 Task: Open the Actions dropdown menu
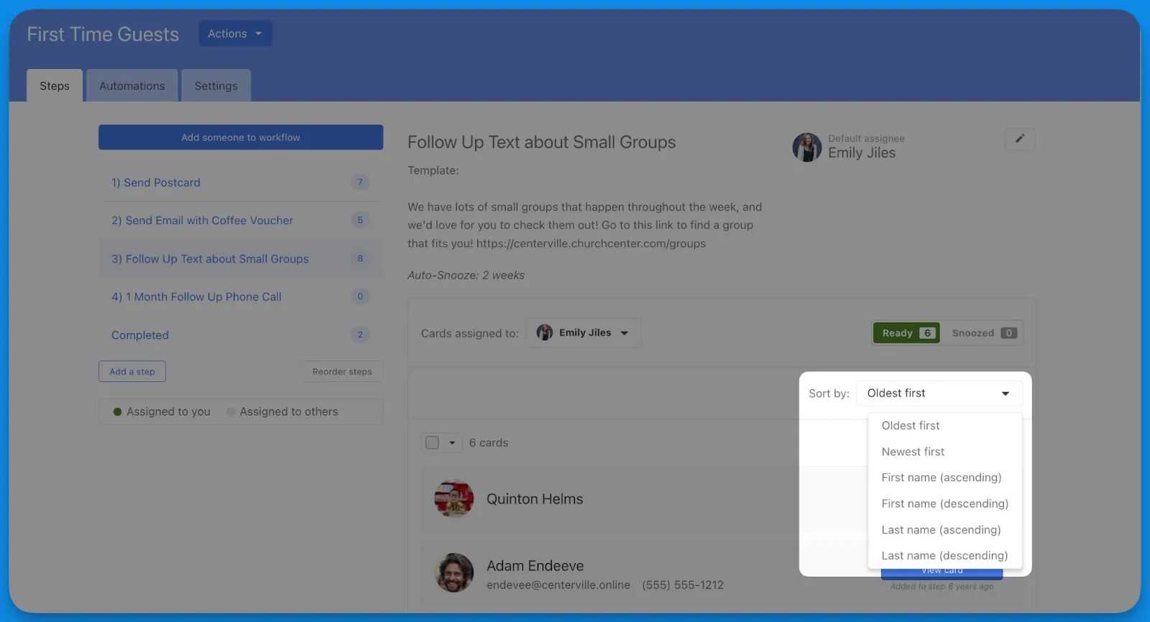(x=235, y=34)
